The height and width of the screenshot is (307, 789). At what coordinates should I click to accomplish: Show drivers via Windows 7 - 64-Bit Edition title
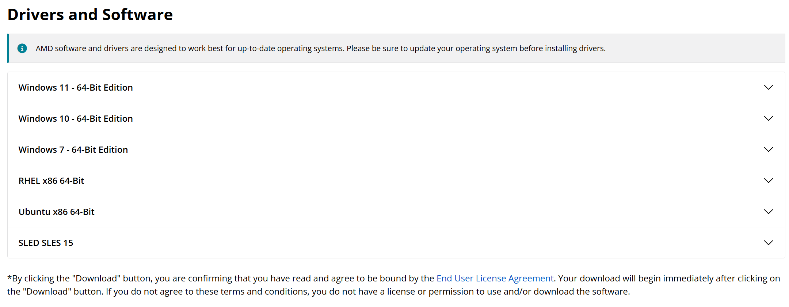pos(73,150)
